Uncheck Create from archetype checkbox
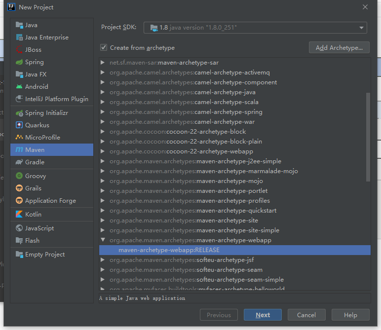Viewport: 381px width, 330px height. coord(104,48)
